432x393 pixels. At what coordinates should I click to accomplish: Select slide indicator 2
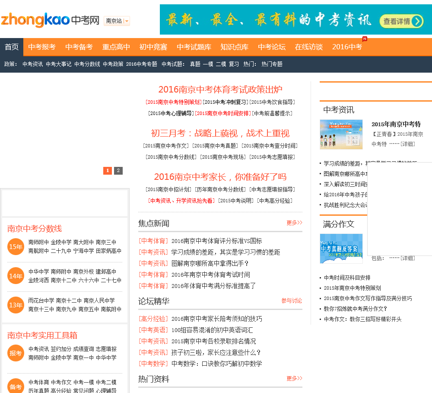[x=118, y=170]
